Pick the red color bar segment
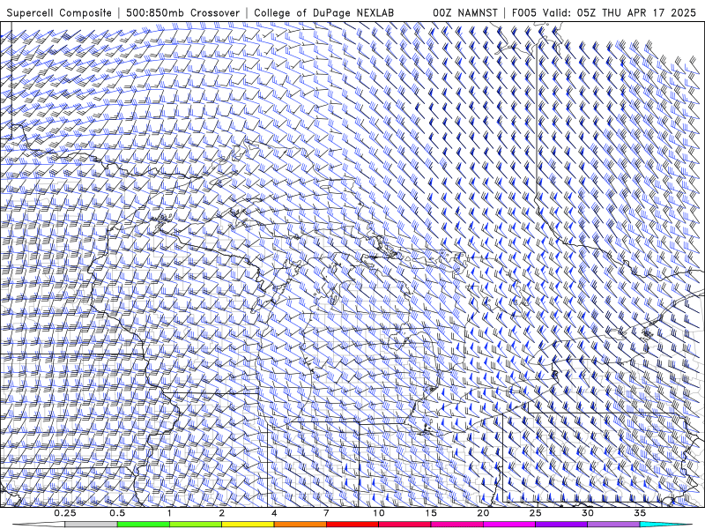Image resolution: width=705 pixels, height=529 pixels. point(352,525)
